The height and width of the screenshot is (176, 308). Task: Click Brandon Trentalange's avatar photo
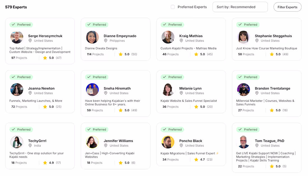coord(244,90)
